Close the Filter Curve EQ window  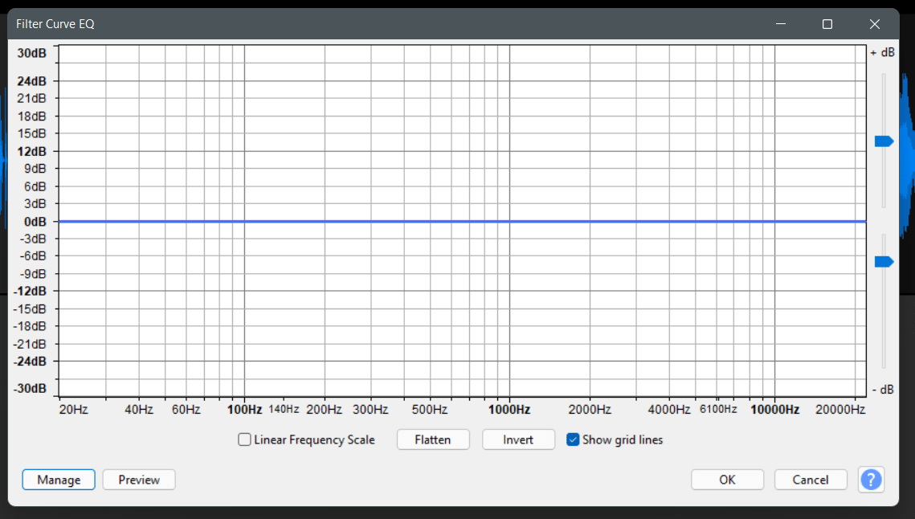tap(874, 23)
